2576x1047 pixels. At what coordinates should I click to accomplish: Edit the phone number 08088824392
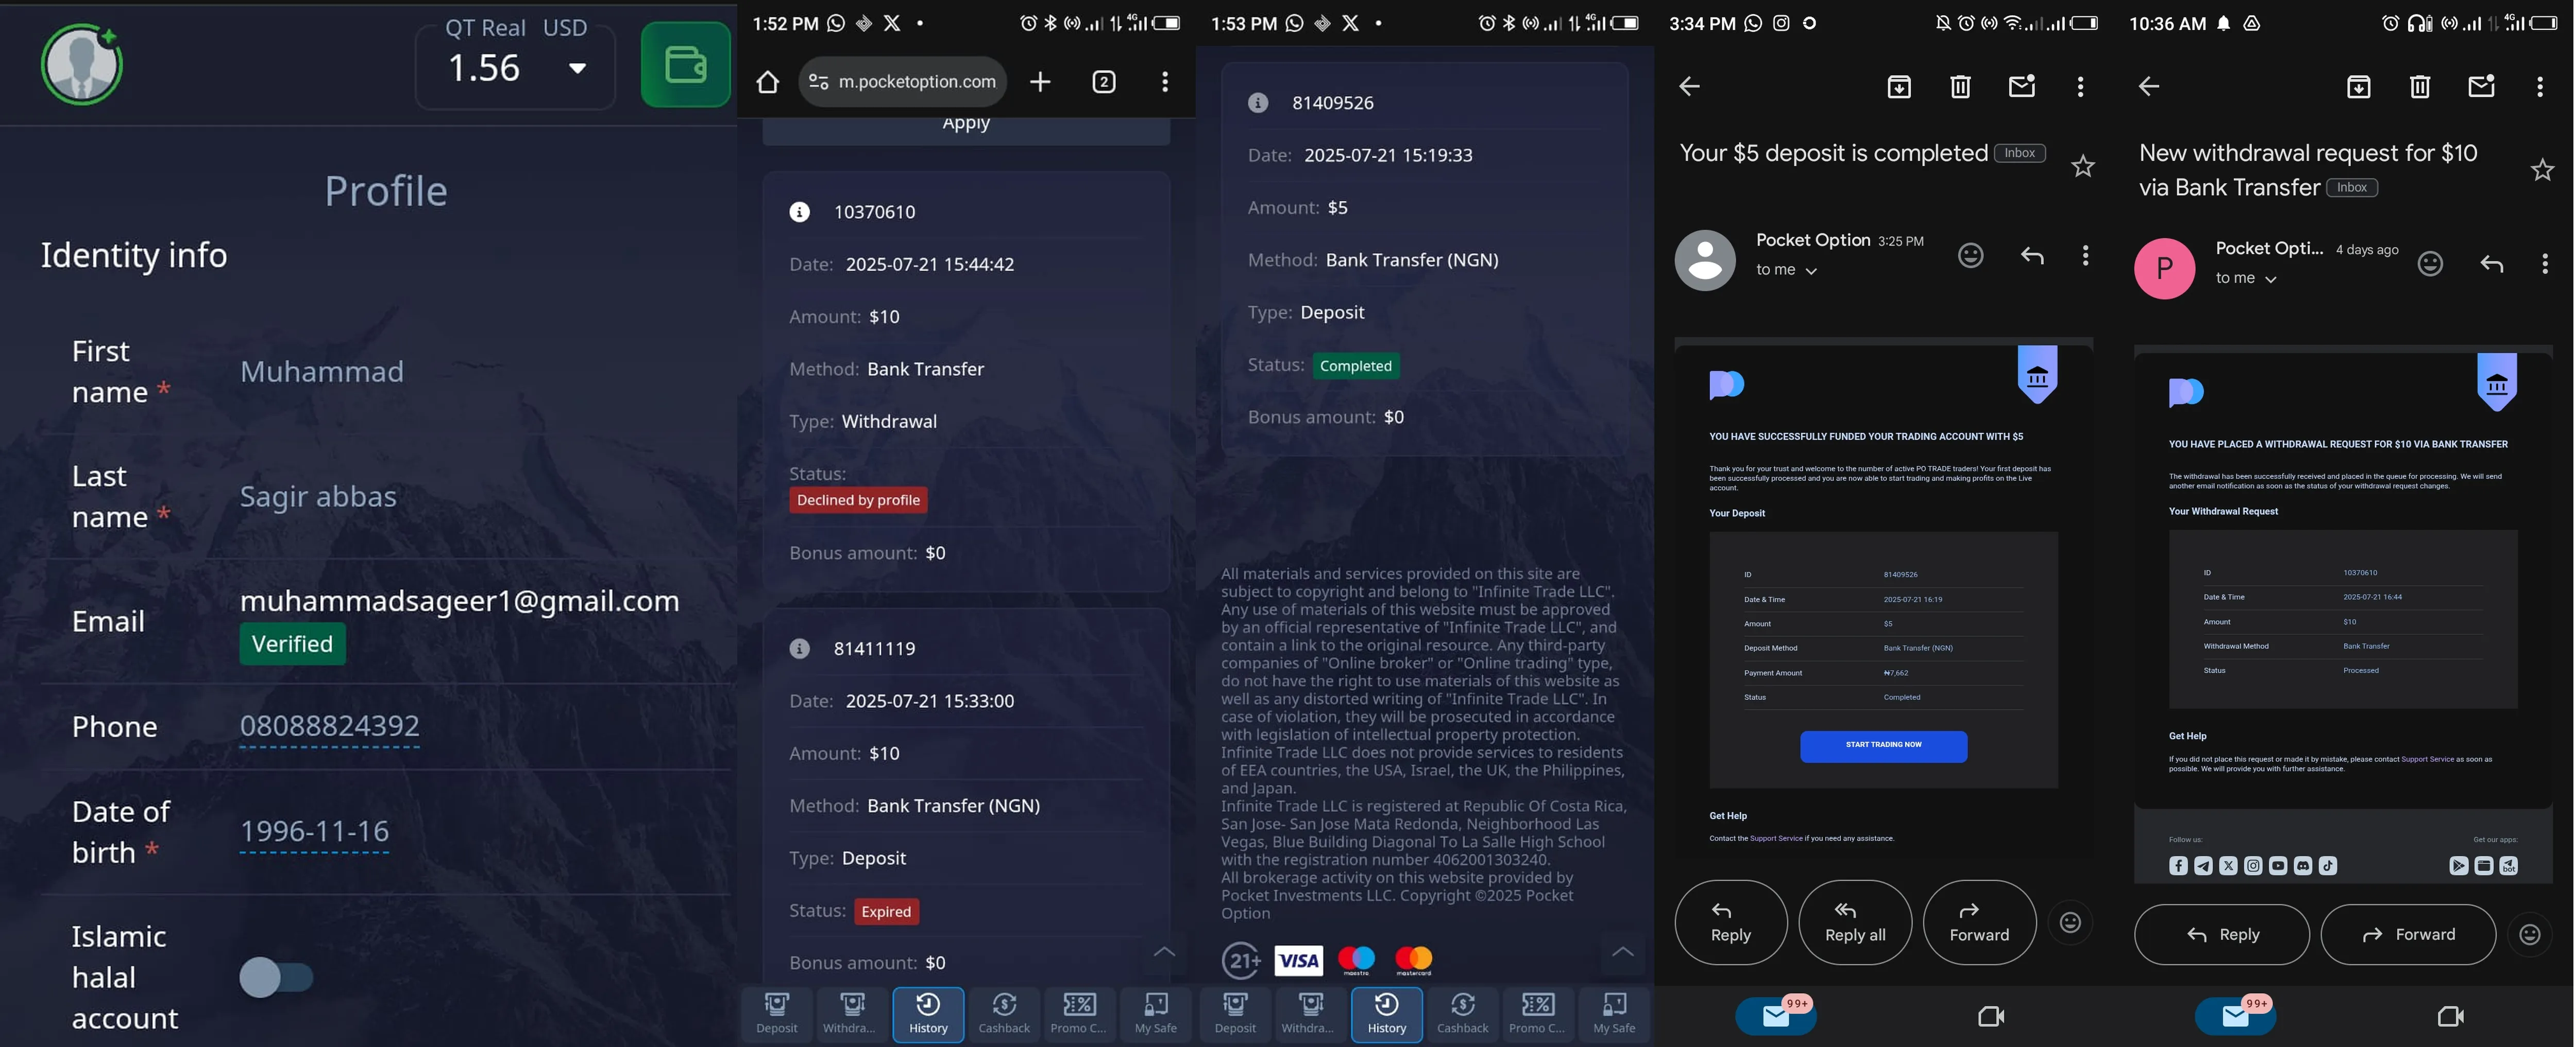click(329, 726)
